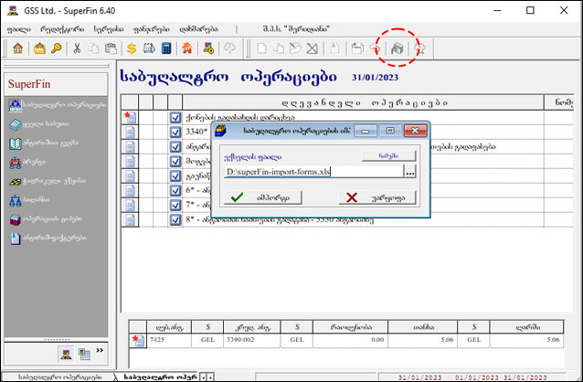Open ყველა საბუთი in the sidebar

(x=39, y=124)
